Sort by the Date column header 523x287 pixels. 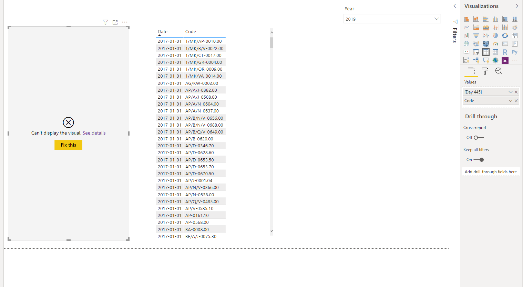tap(163, 31)
